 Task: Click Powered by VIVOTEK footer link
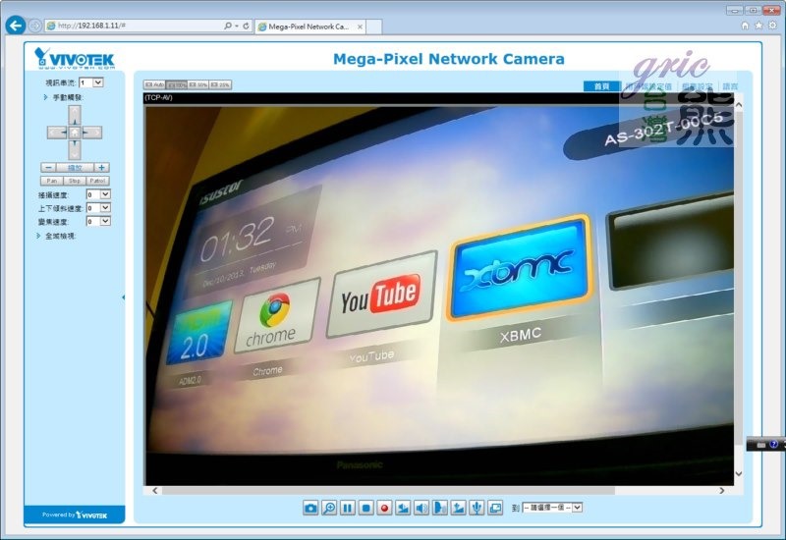click(75, 514)
